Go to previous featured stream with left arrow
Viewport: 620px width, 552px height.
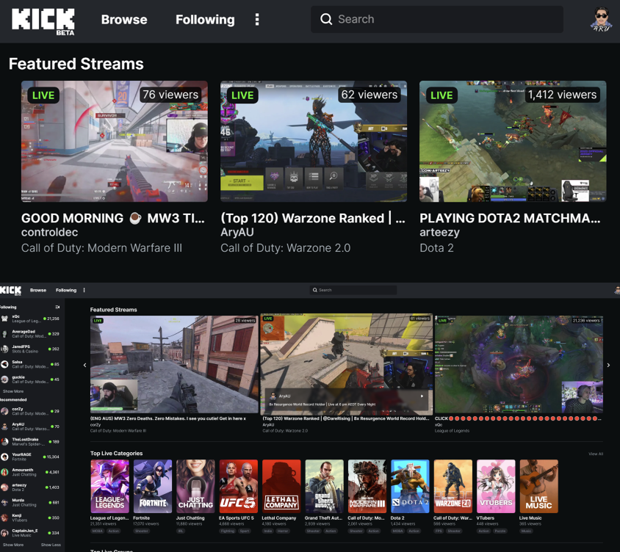[84, 365]
